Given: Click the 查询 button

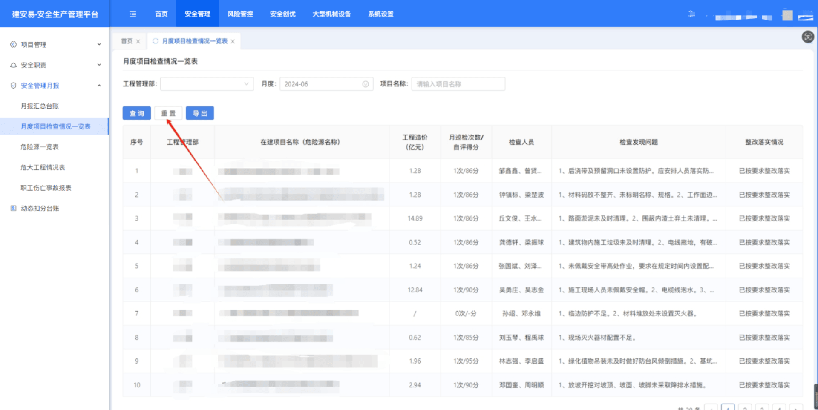Looking at the screenshot, I should tap(137, 113).
